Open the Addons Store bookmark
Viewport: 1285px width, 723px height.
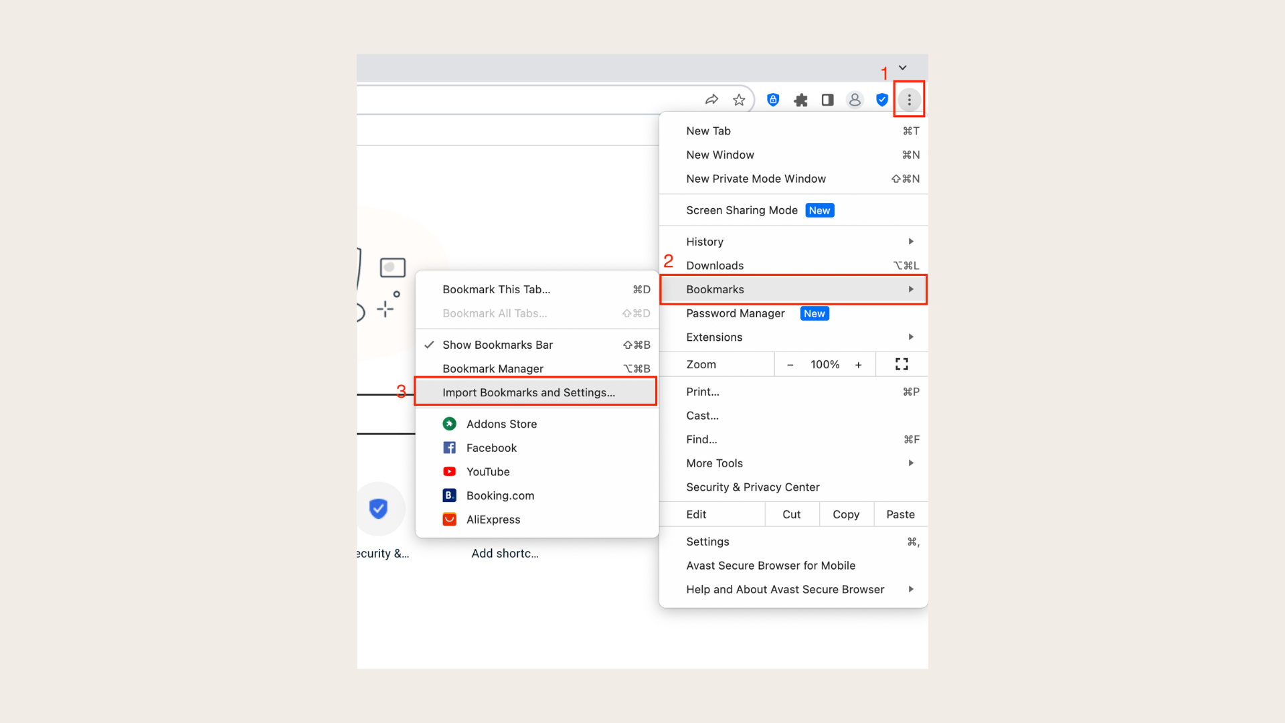[537, 424]
